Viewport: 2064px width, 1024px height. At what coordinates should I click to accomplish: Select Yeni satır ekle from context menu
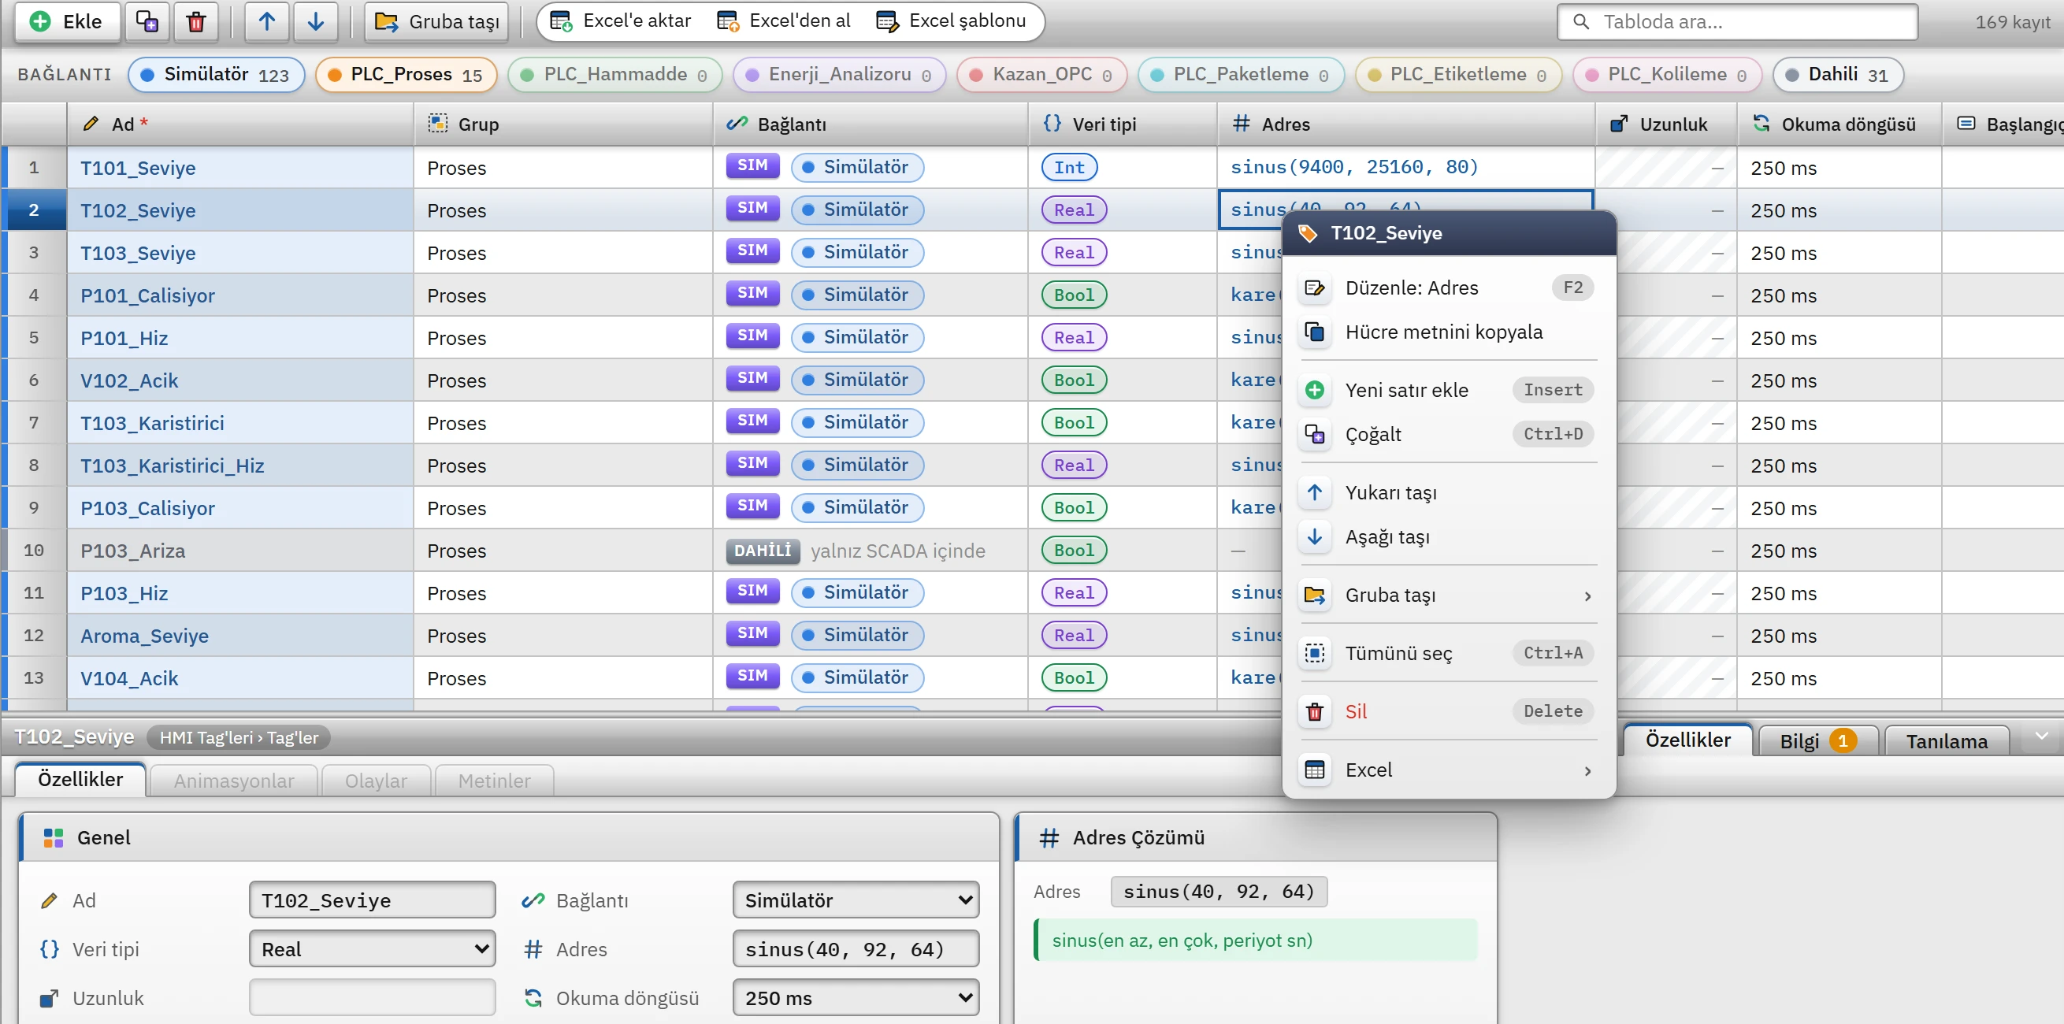click(x=1449, y=390)
